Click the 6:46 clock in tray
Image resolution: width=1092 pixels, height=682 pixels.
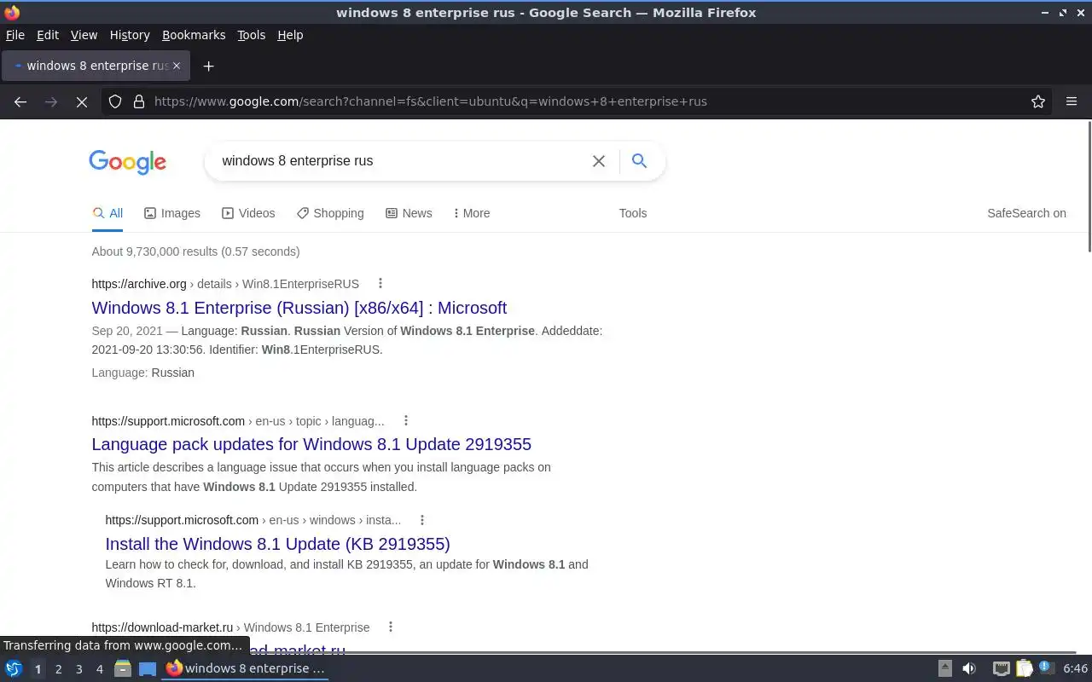pos(1075,668)
